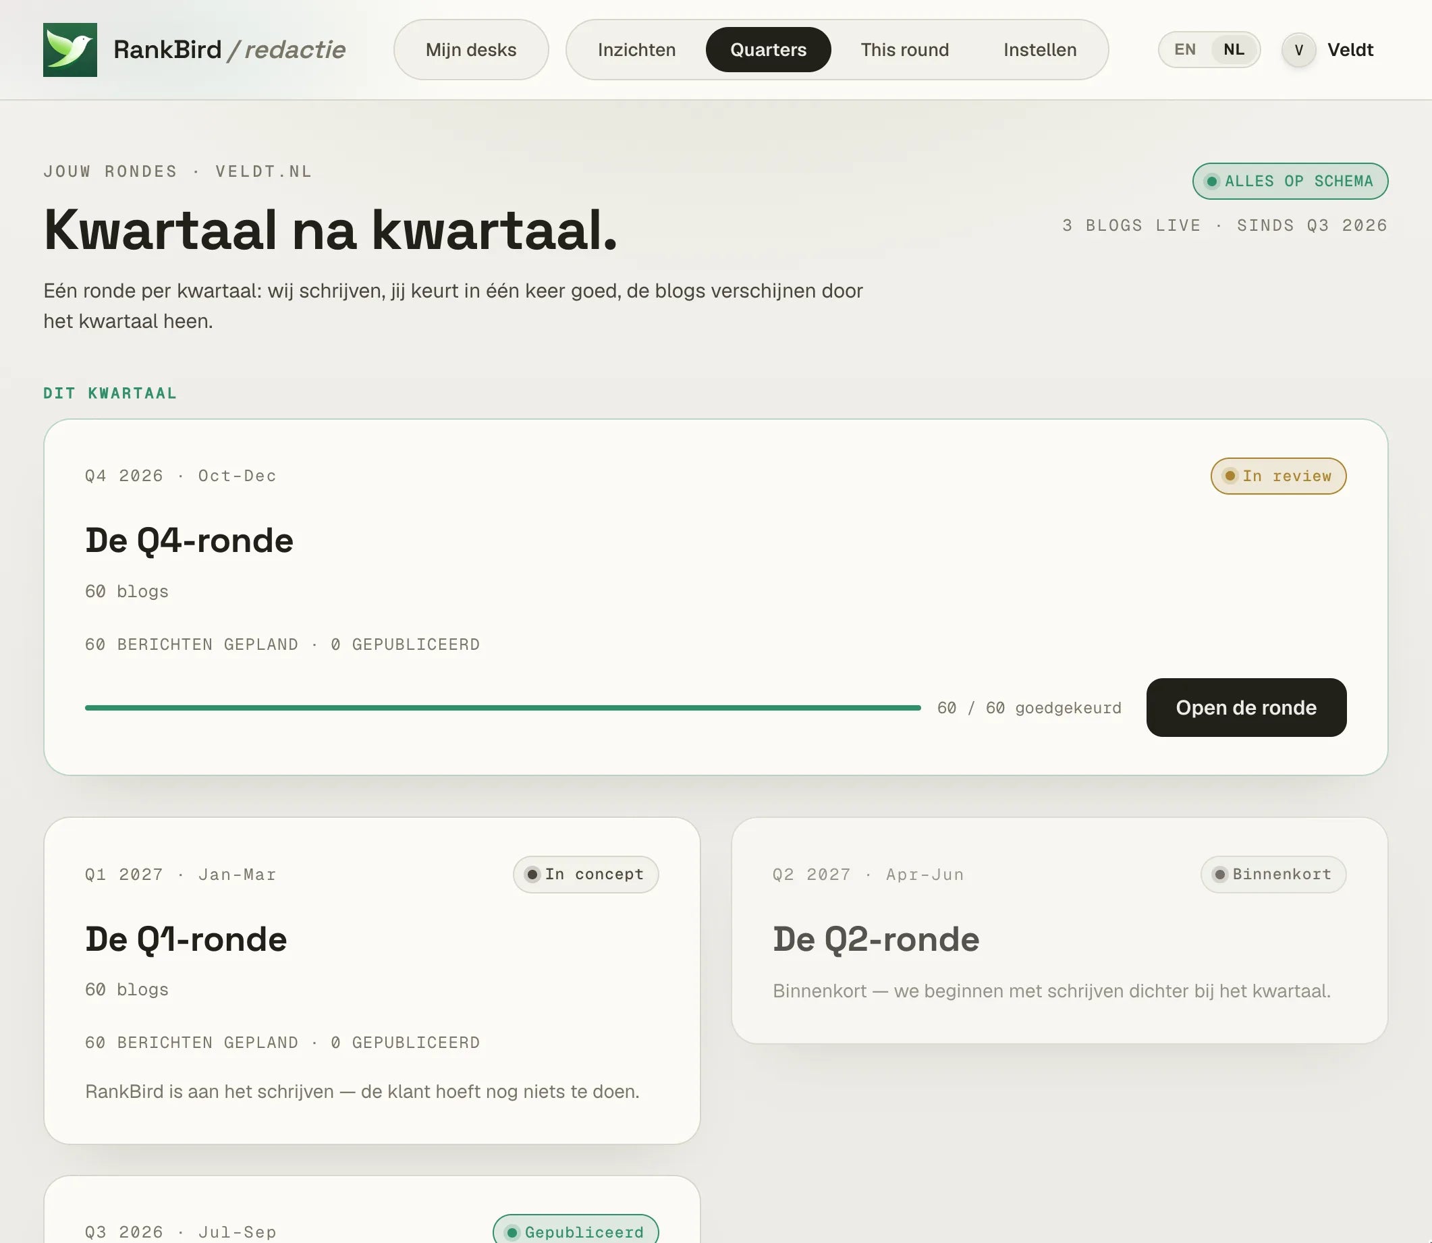Click the Alles op schema status badge
The width and height of the screenshot is (1432, 1243).
pos(1290,181)
